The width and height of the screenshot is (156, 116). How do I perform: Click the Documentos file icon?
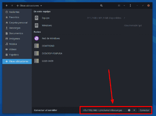[7, 33]
